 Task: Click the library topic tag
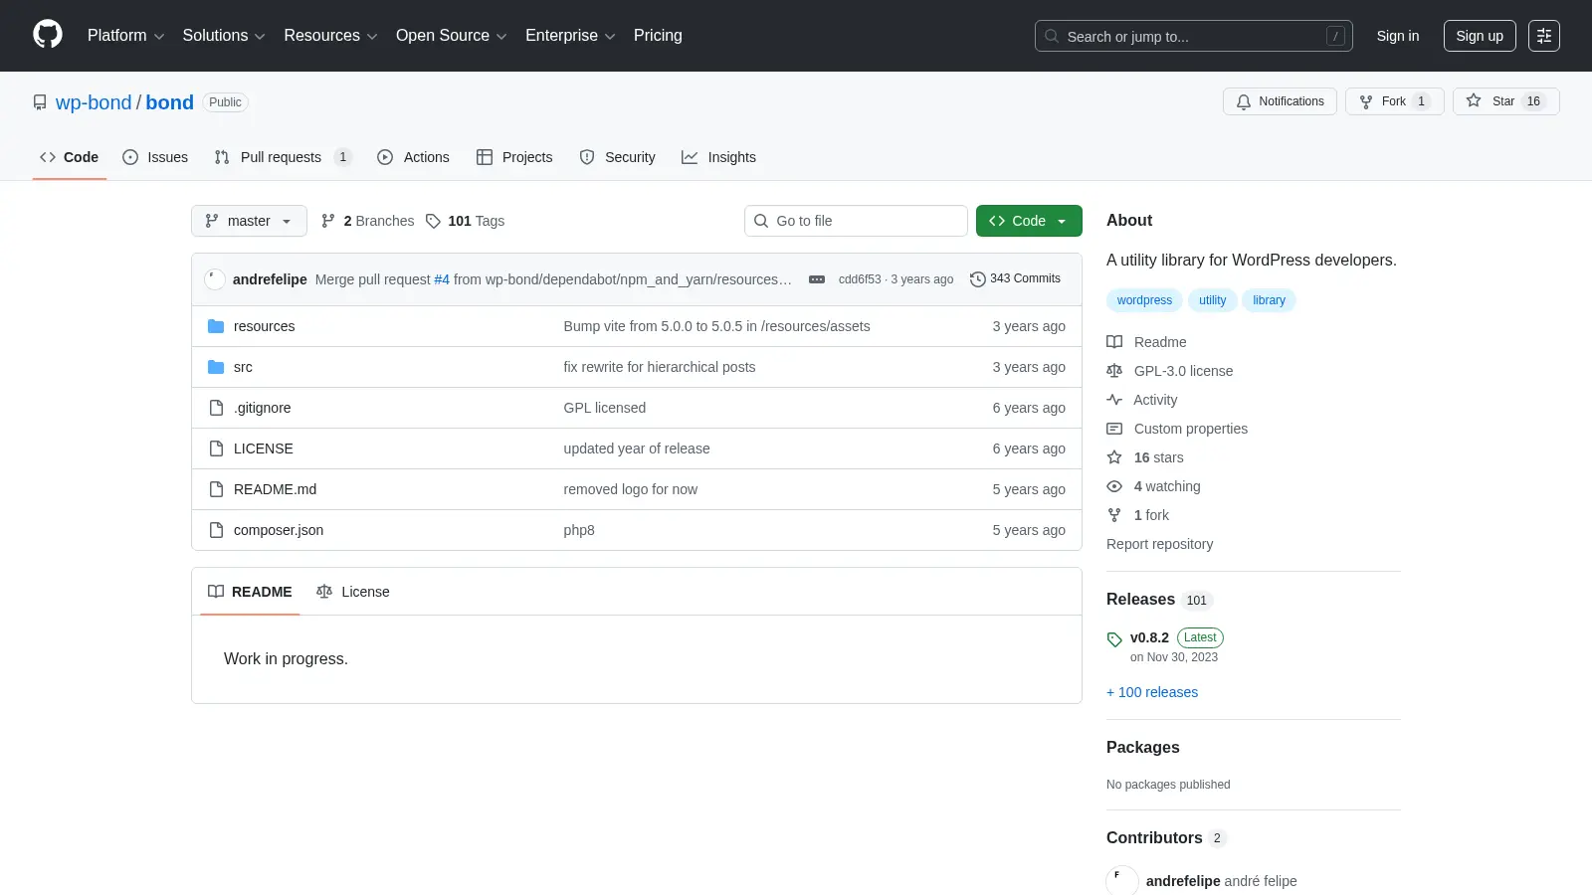point(1269,300)
